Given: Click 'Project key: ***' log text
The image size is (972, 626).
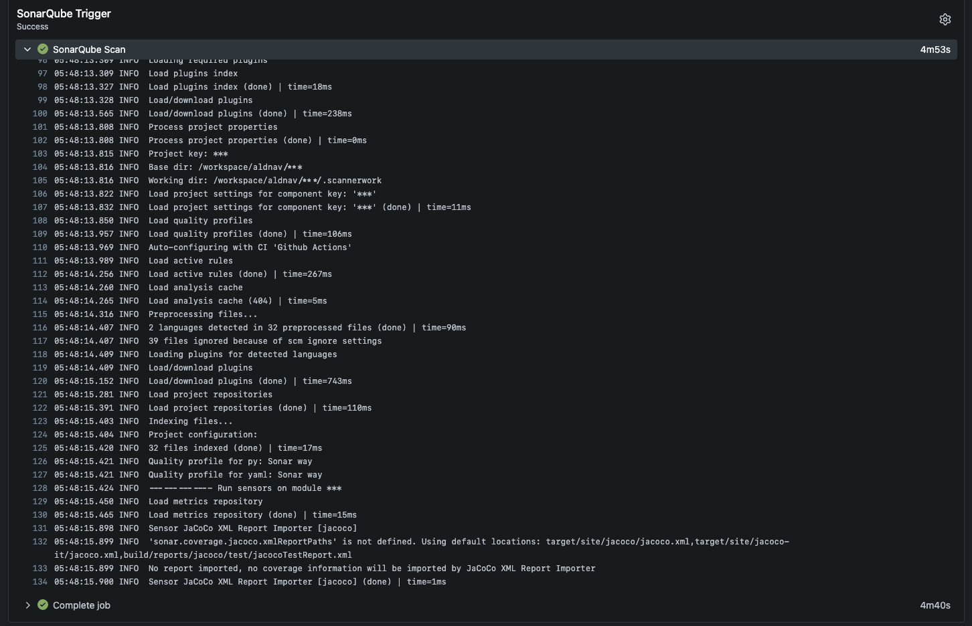Looking at the screenshot, I should [188, 154].
